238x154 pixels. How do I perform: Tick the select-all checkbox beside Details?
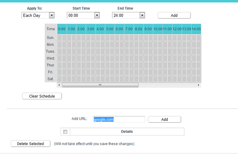65,132
